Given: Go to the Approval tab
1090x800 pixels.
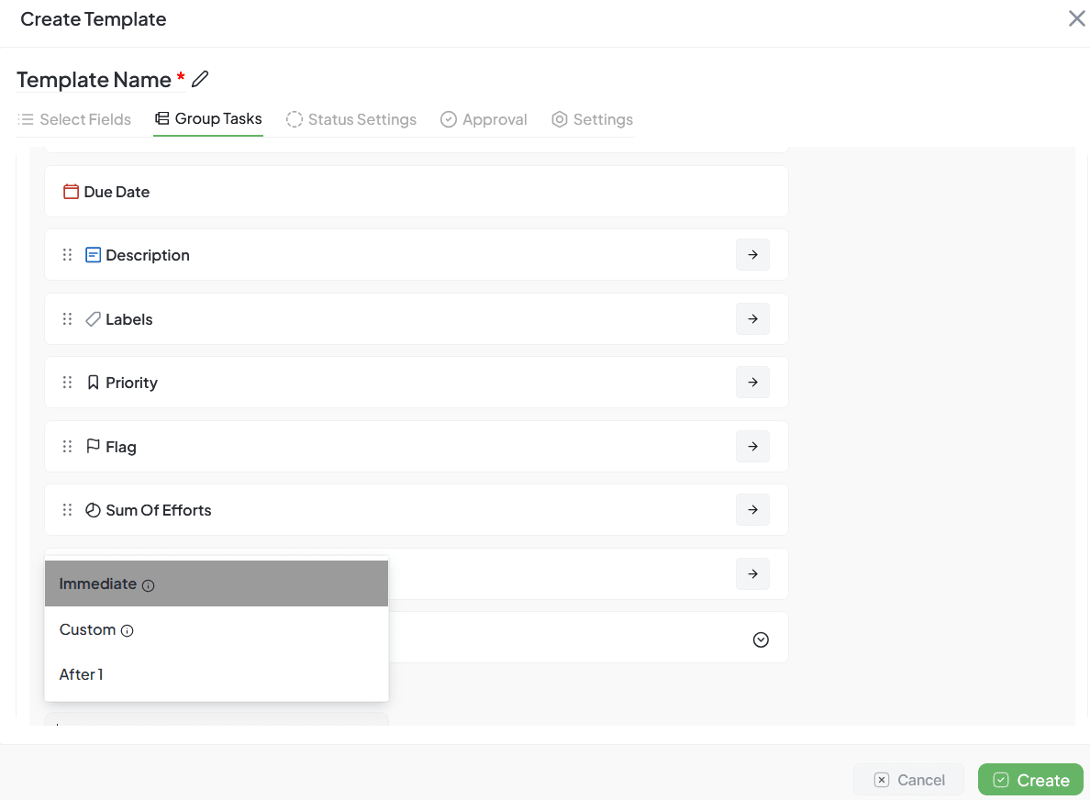Looking at the screenshot, I should click(x=484, y=119).
